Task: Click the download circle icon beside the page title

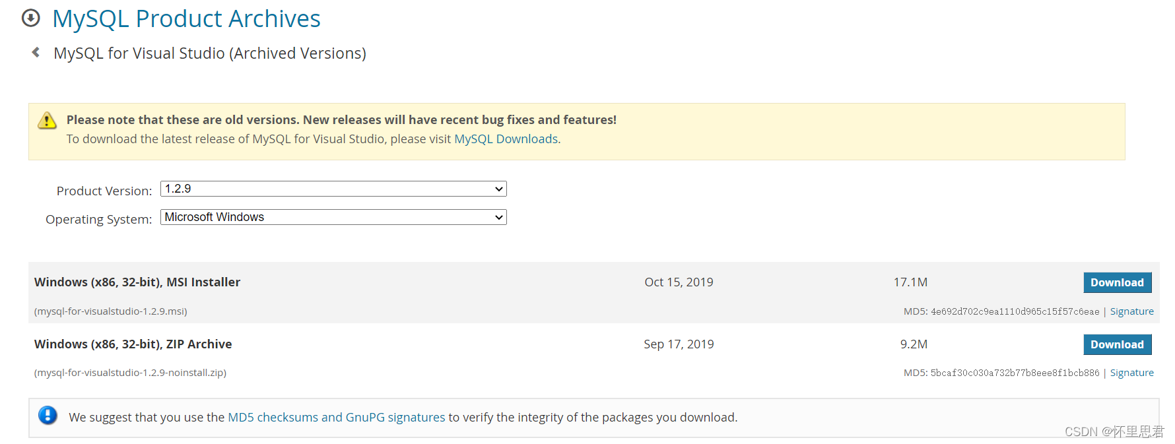Action: click(31, 18)
